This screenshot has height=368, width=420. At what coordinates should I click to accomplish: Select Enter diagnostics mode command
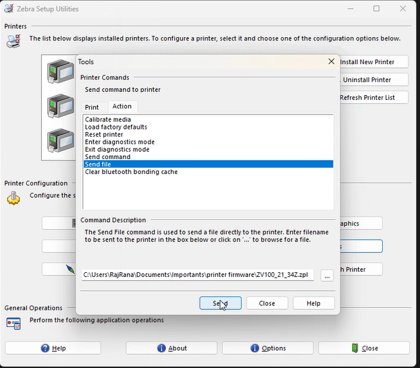click(x=120, y=142)
